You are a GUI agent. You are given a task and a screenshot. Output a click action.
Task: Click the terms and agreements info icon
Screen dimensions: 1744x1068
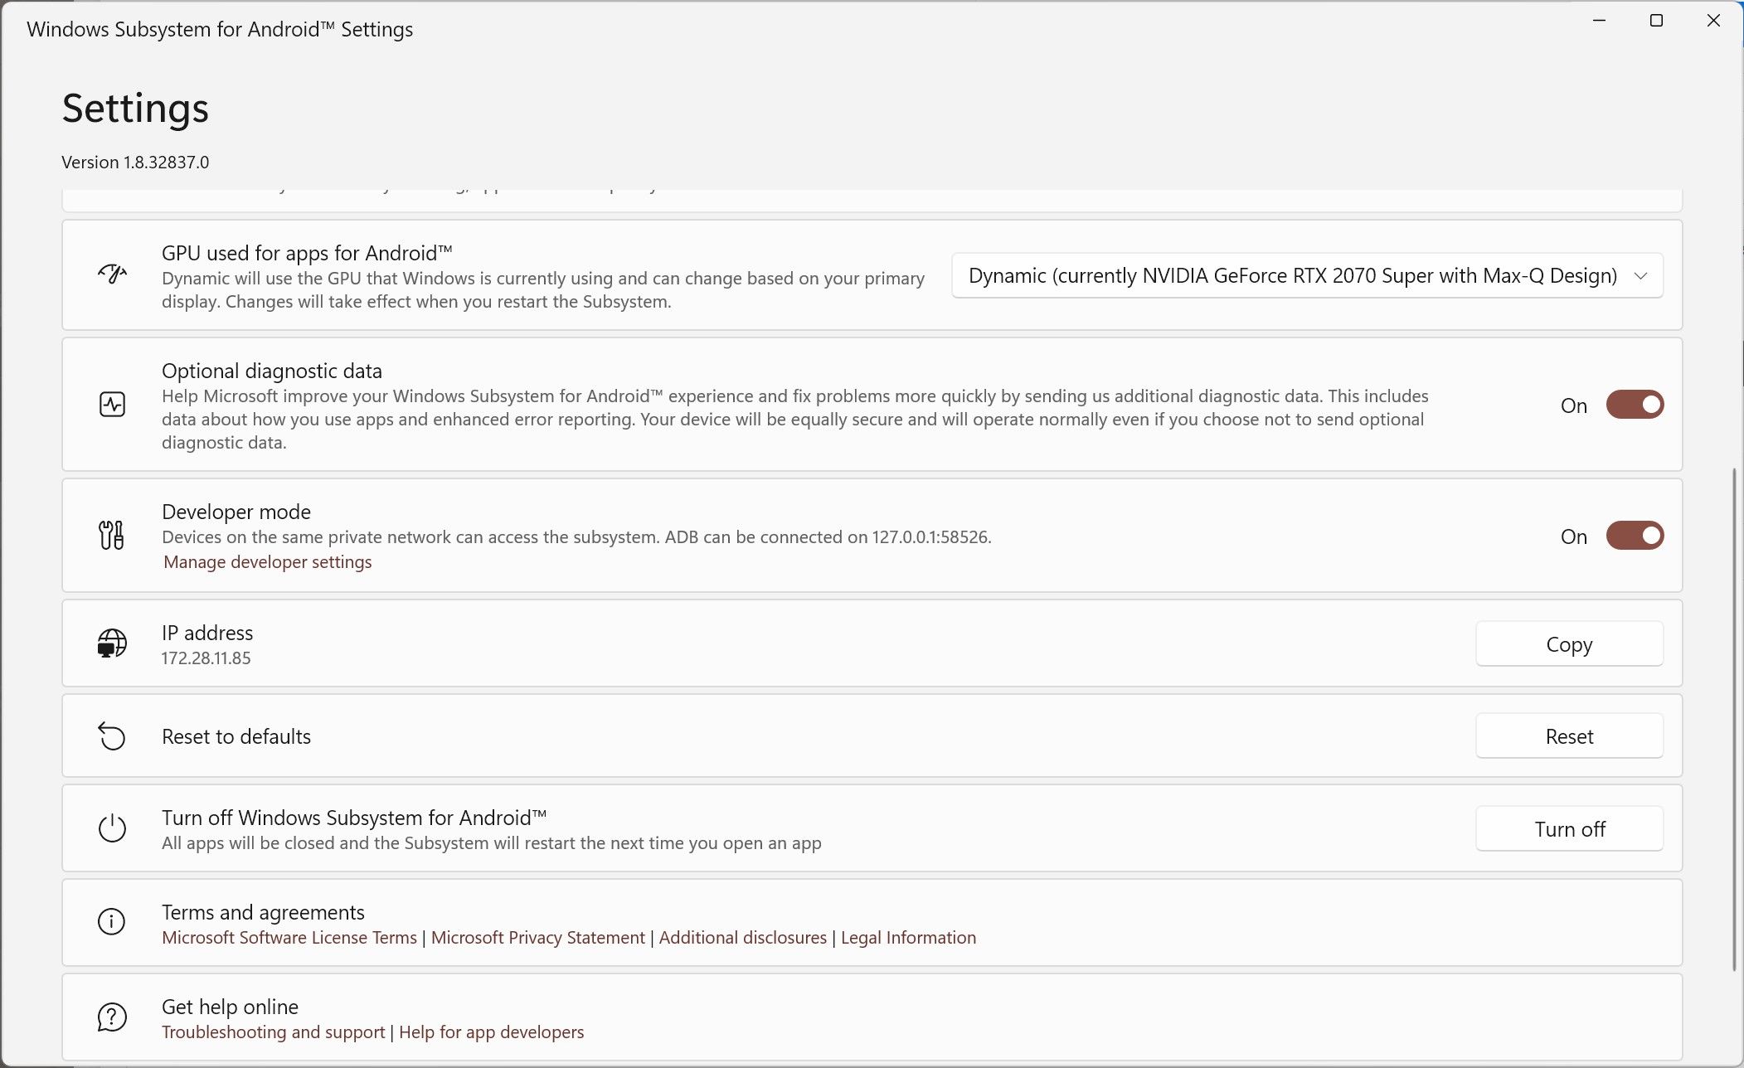pyautogui.click(x=111, y=922)
